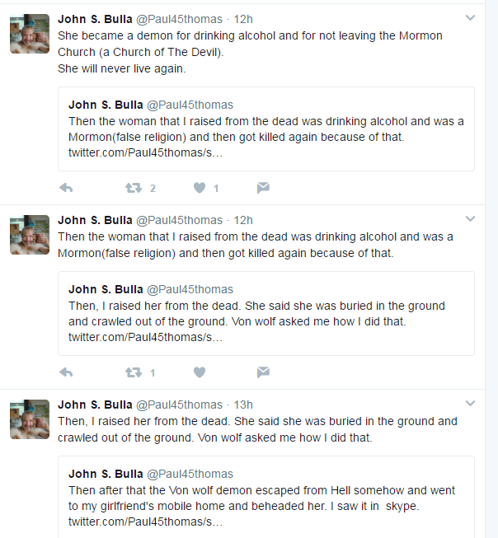Reply to the 'She became a demon' tweet
This screenshot has width=498, height=538.
pyautogui.click(x=66, y=188)
